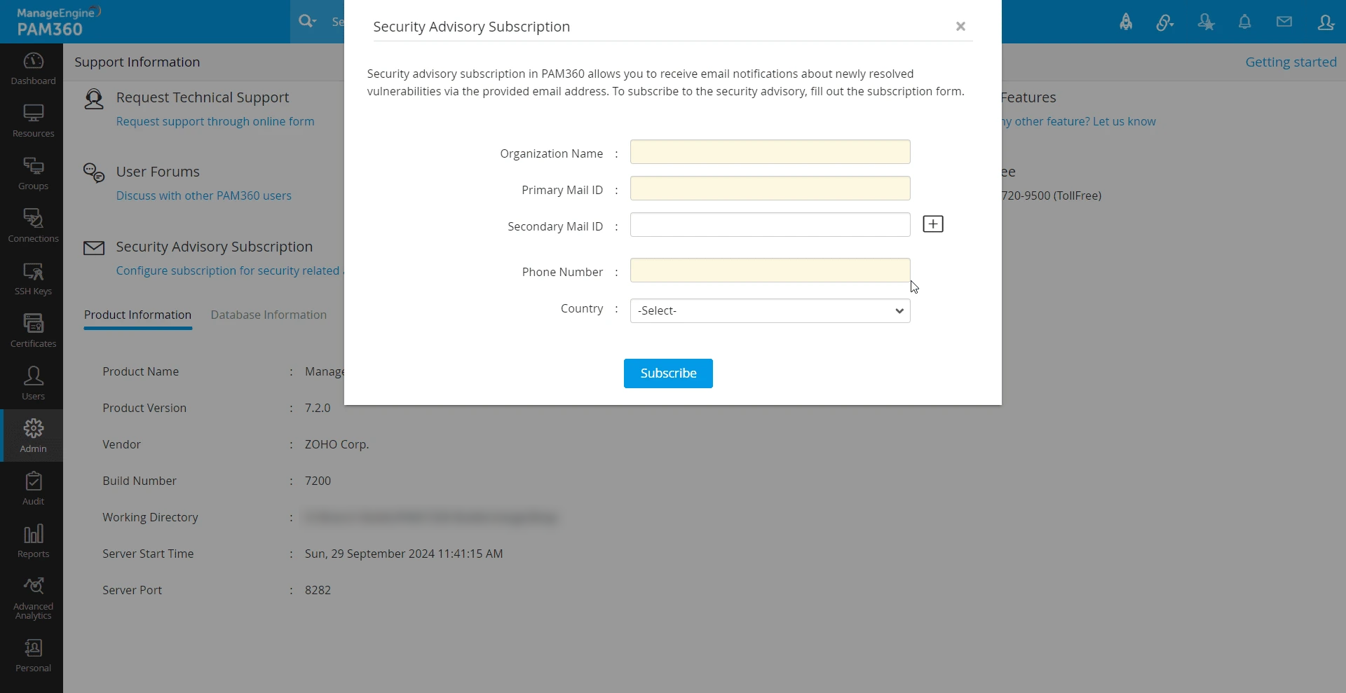Open the Audit section icon
The width and height of the screenshot is (1346, 693).
tap(33, 488)
